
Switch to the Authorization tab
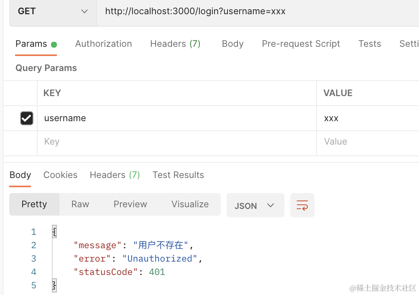pos(103,44)
